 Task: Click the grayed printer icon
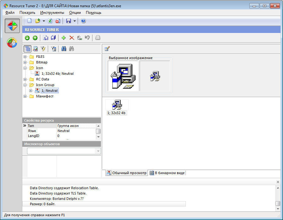click(98, 38)
